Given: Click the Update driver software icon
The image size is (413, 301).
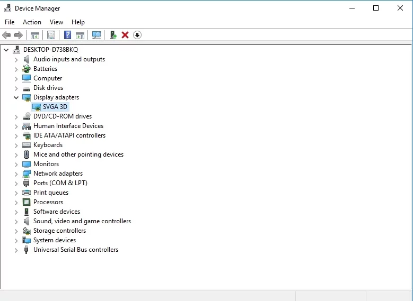Looking at the screenshot, I should pyautogui.click(x=113, y=35).
